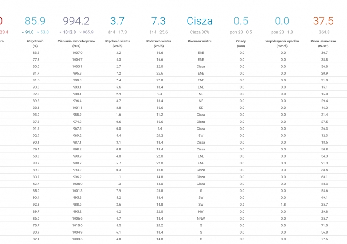Click the NNW wind direction cell
This screenshot has height=244, width=347.
point(201,218)
